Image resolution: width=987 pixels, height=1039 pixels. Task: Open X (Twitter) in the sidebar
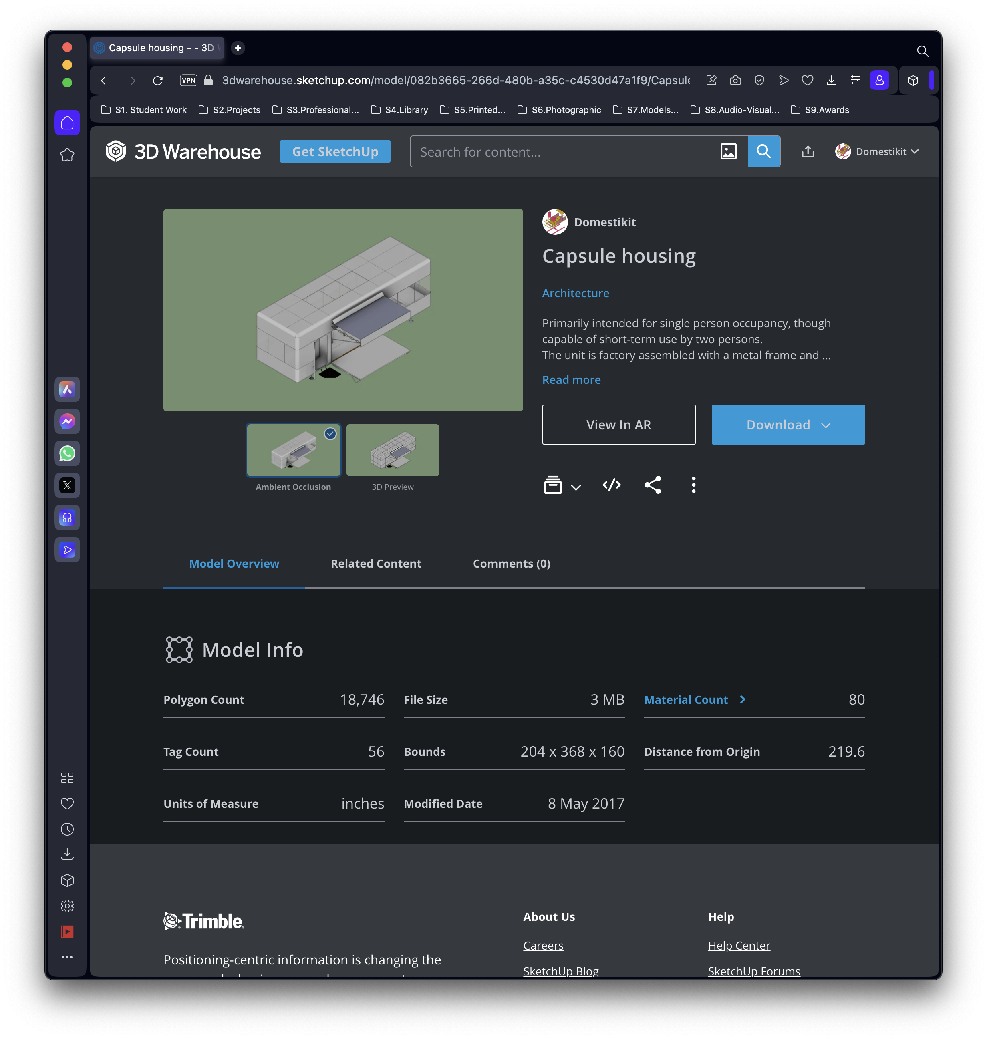point(67,485)
